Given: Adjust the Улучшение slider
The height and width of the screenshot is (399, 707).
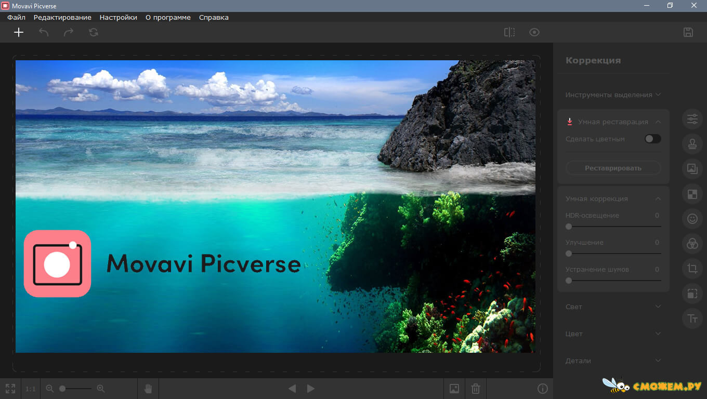Looking at the screenshot, I should (x=613, y=254).
